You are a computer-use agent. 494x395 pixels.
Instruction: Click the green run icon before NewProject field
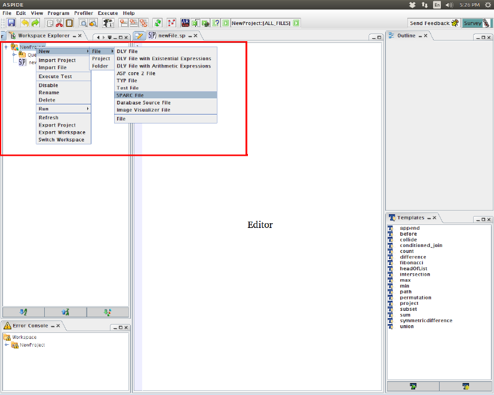[x=226, y=23]
